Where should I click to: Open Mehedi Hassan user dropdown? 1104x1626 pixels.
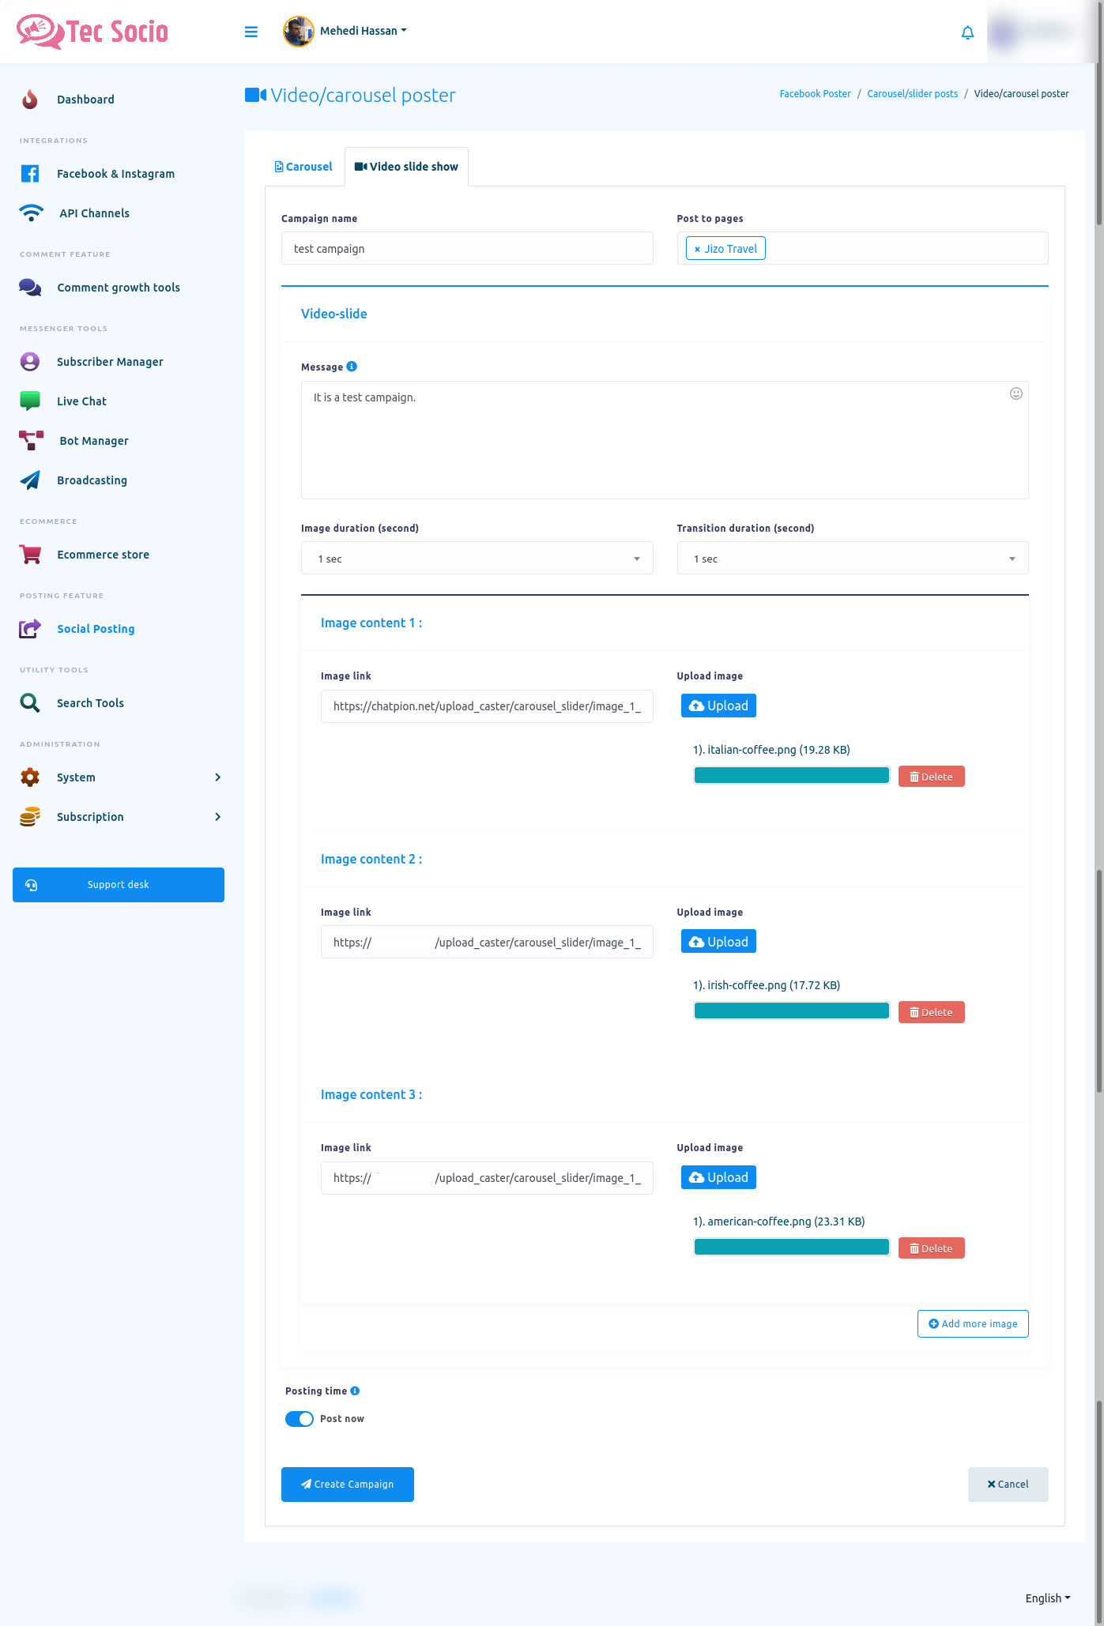362,31
